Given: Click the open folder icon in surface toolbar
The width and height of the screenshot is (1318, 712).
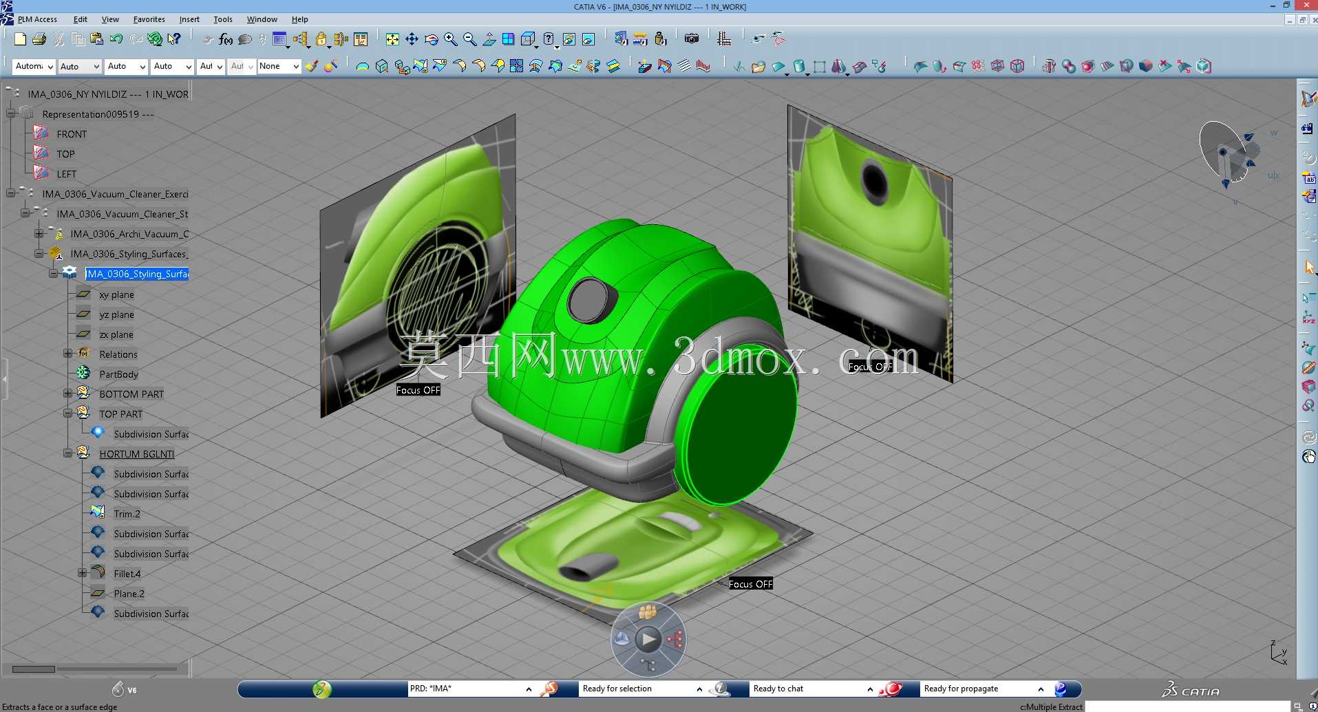Looking at the screenshot, I should (758, 66).
